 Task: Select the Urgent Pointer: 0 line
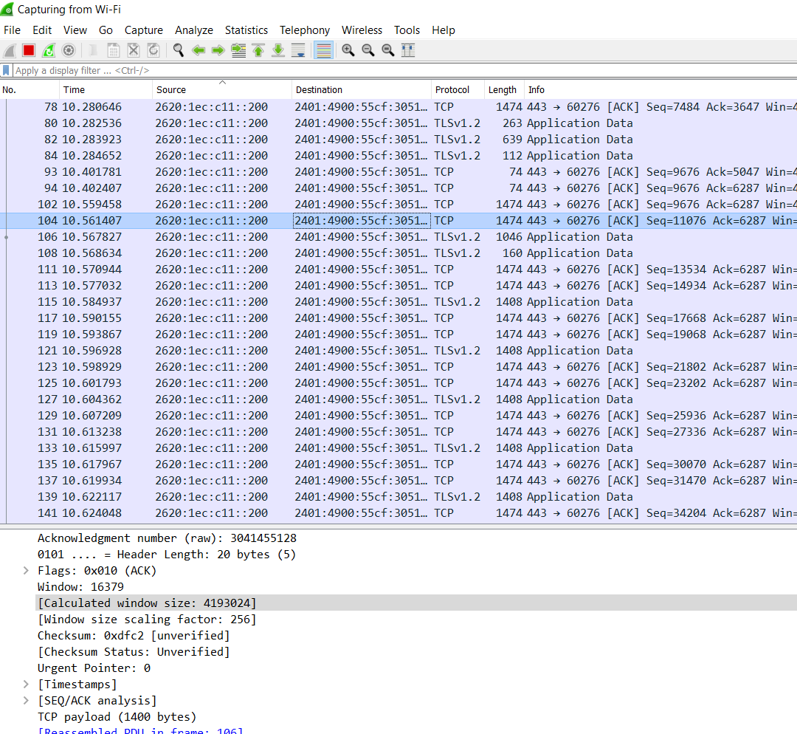tap(94, 668)
